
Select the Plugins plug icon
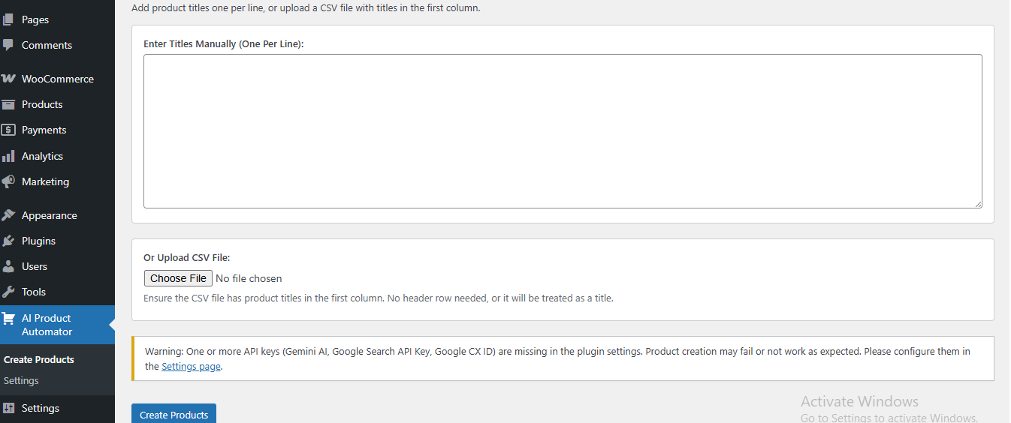click(x=8, y=241)
